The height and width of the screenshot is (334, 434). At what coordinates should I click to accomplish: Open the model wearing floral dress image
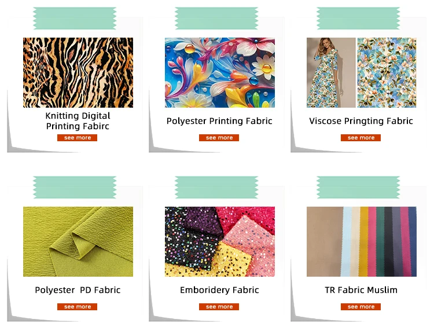pos(331,72)
